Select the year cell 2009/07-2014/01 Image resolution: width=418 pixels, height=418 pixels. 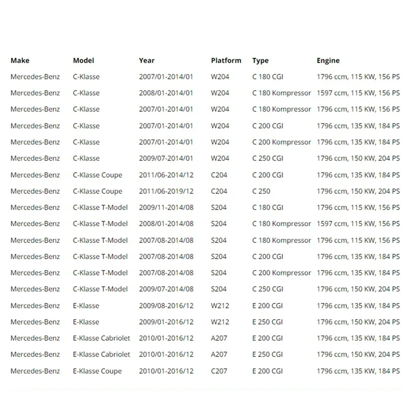(166, 158)
